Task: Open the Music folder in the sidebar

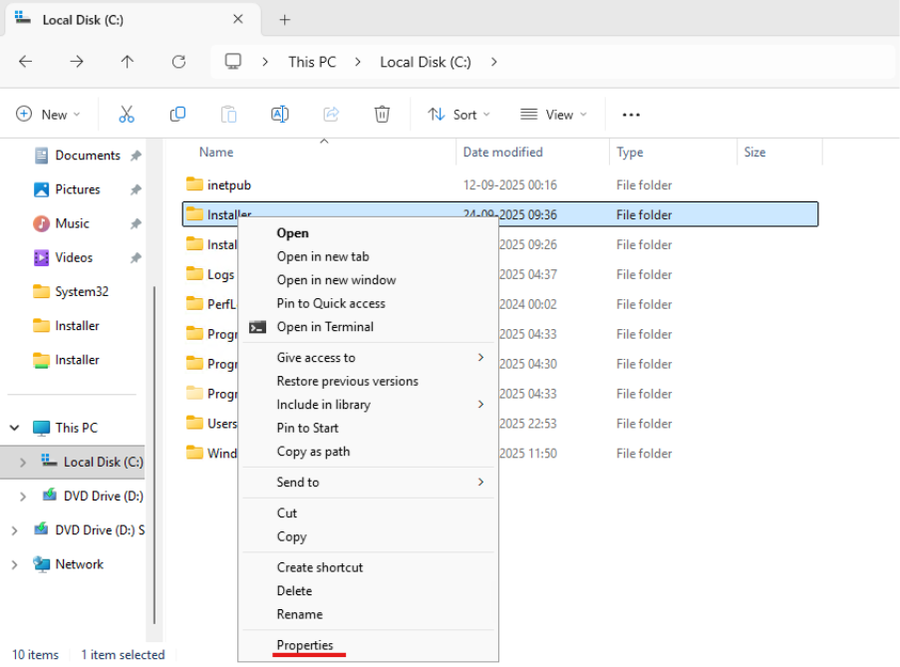Action: (x=71, y=223)
